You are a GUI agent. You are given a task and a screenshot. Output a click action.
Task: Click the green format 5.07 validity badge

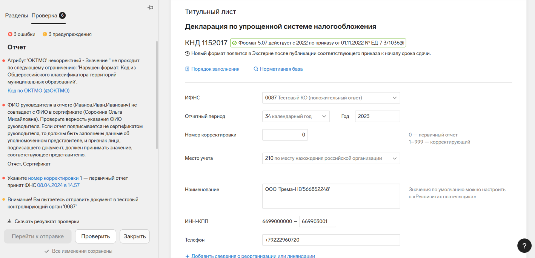click(318, 43)
